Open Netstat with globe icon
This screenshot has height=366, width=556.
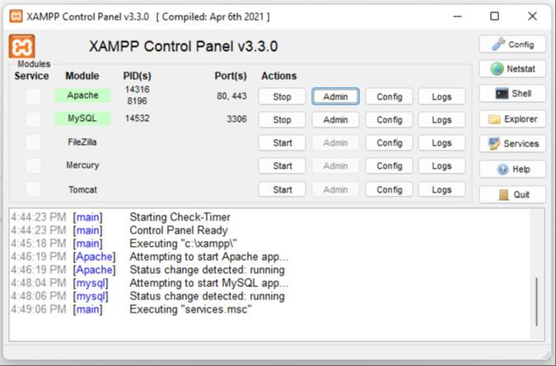click(512, 68)
